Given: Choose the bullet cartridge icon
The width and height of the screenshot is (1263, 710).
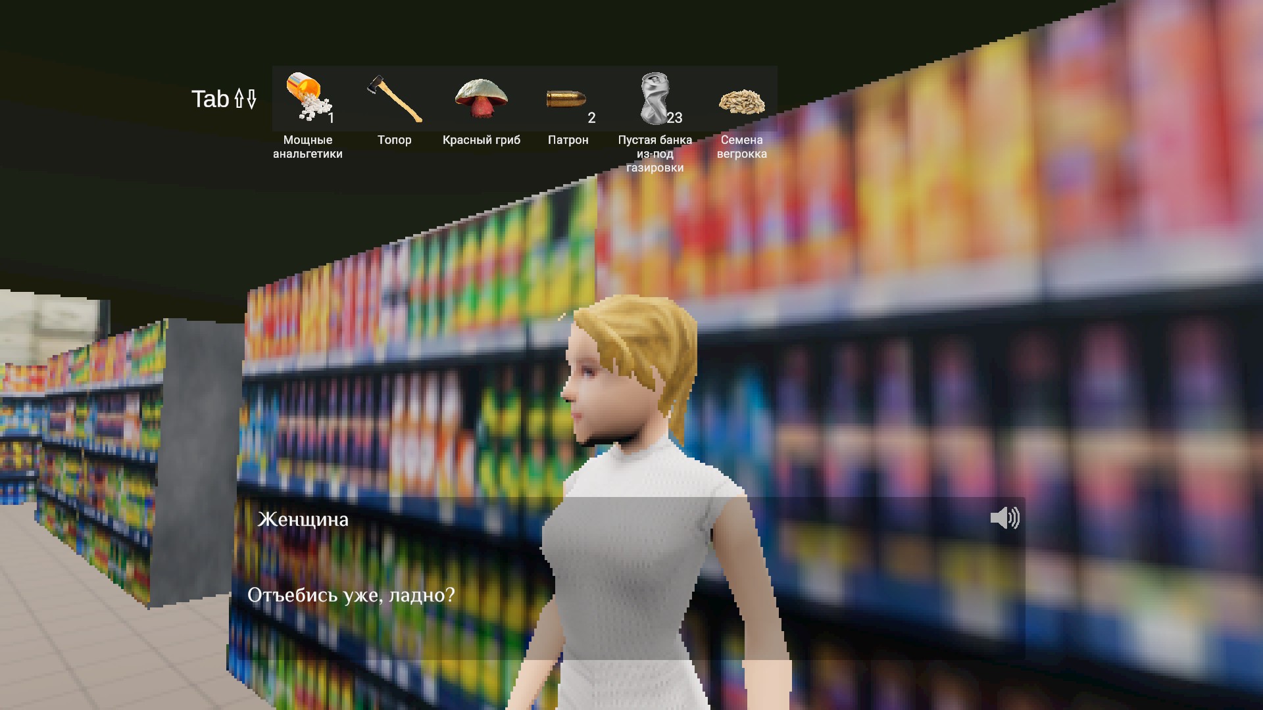Looking at the screenshot, I should coord(566,99).
